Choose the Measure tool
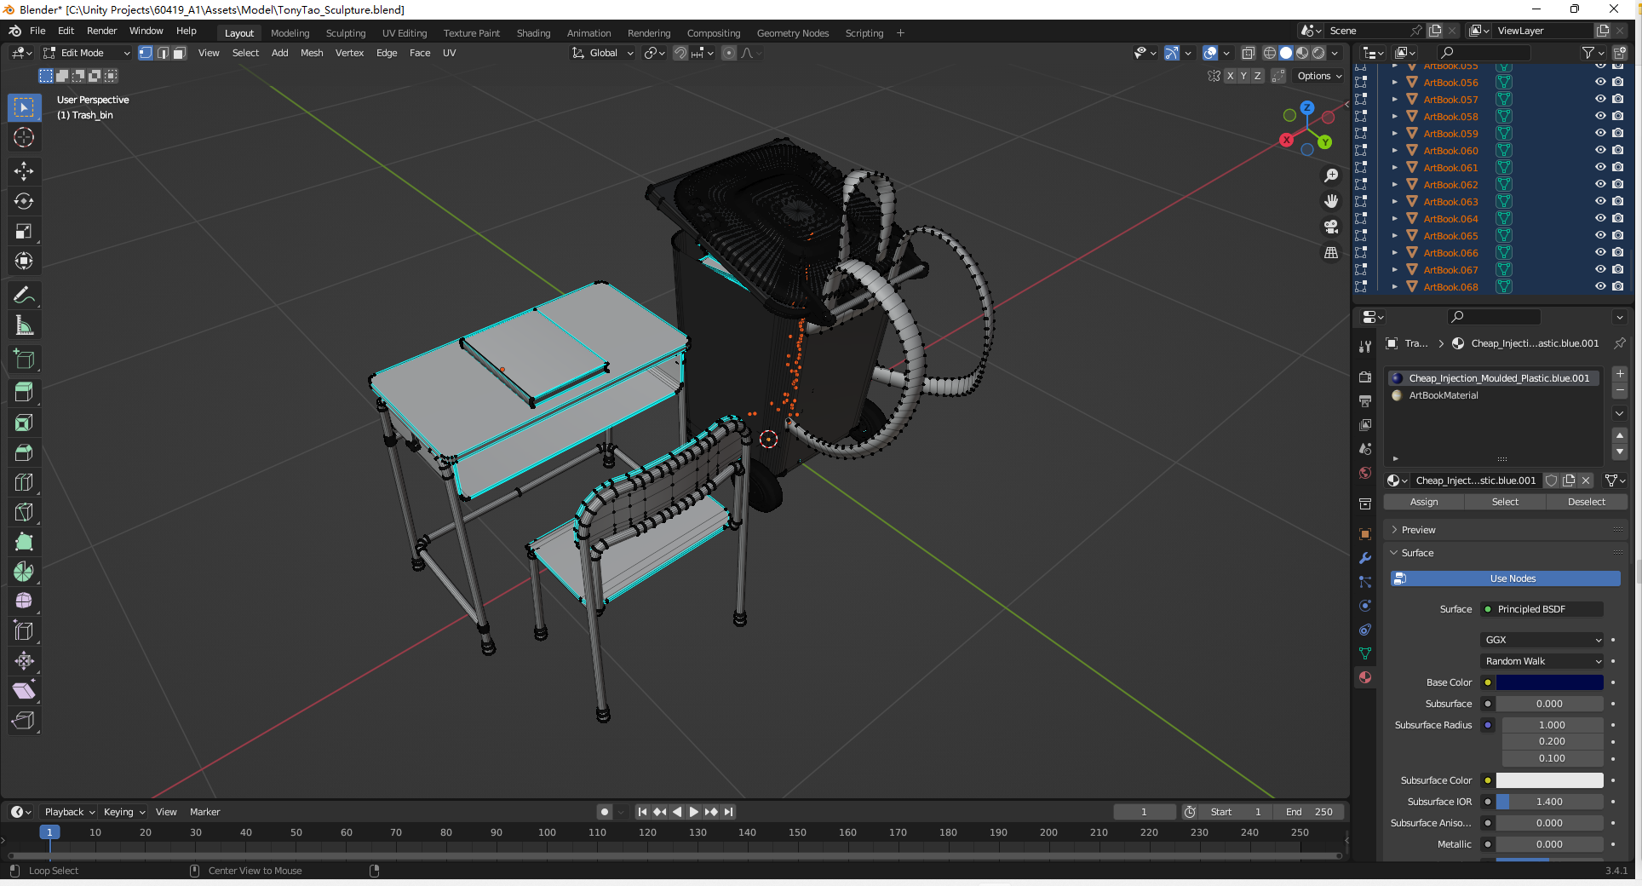 pyautogui.click(x=24, y=325)
